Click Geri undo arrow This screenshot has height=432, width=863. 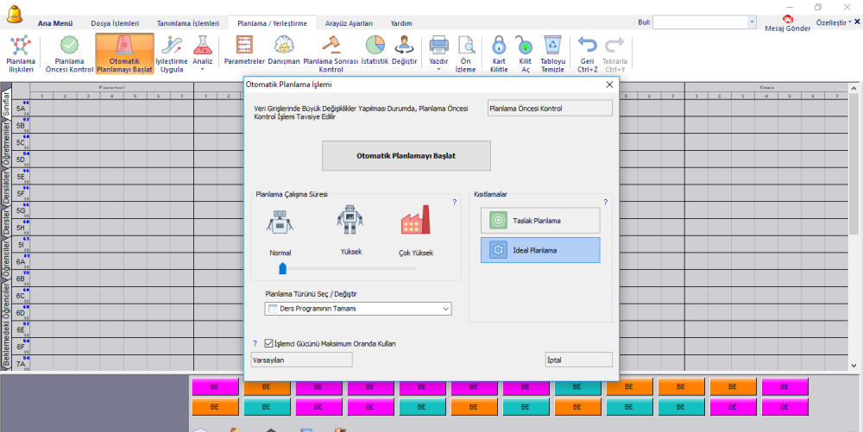[x=587, y=53]
